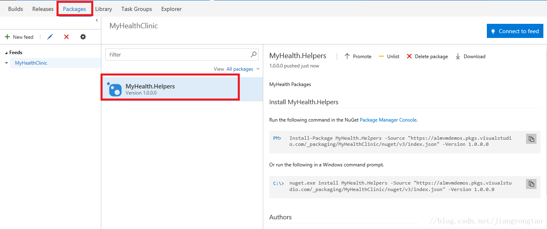Click the MyHealth.Helpers package icon
Viewport: 547px width, 229px height.
[x=115, y=89]
